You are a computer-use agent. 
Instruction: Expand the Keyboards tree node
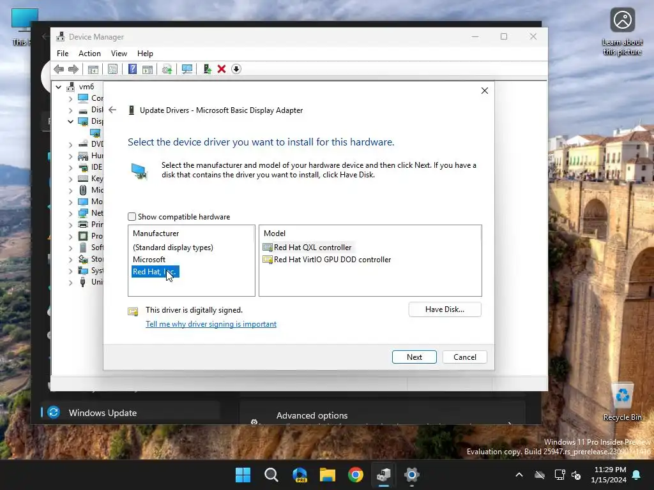[70, 179]
